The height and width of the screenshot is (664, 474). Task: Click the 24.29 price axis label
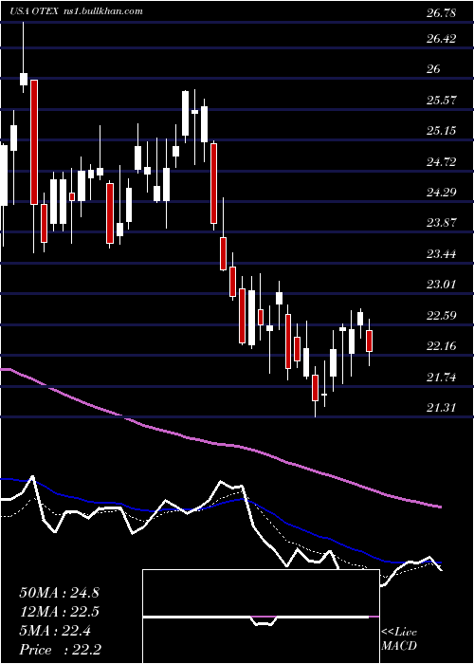coord(441,193)
